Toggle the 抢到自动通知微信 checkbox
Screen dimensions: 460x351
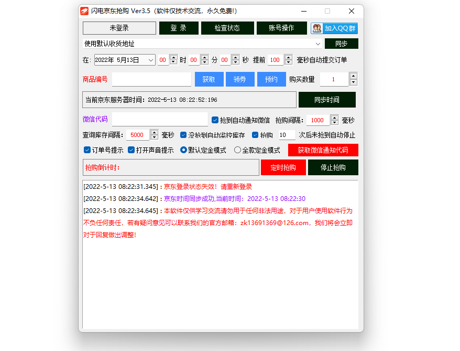tap(215, 119)
